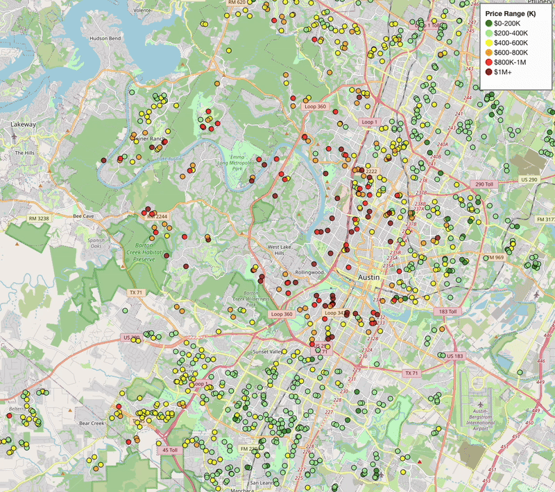Screen dimensions: 555x492
Task: Click the 'West Lake Hills' label
Action: [x=280, y=250]
